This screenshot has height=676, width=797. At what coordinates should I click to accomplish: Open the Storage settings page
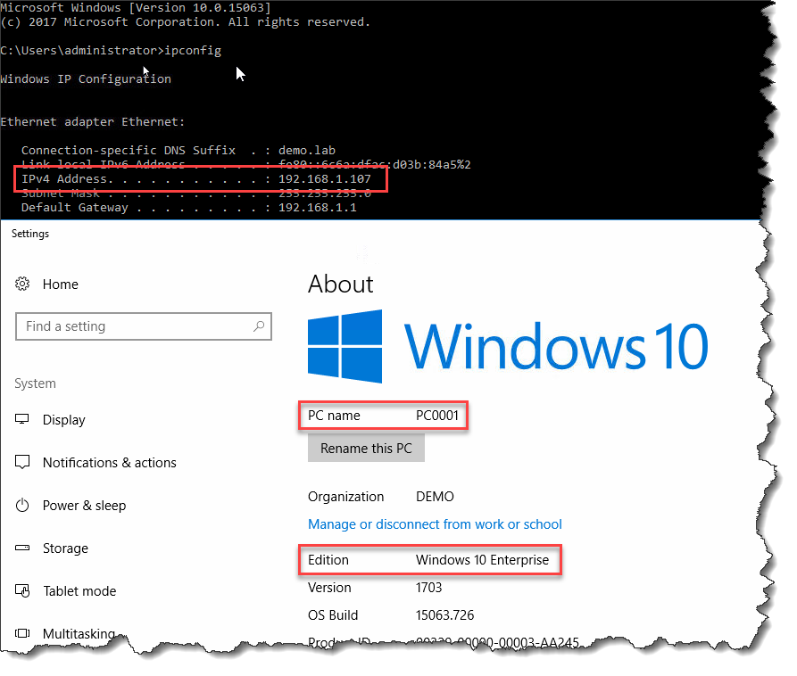coord(65,548)
